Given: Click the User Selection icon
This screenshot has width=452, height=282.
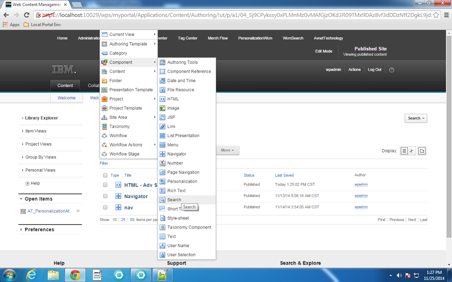Looking at the screenshot, I should pyautogui.click(x=162, y=255).
